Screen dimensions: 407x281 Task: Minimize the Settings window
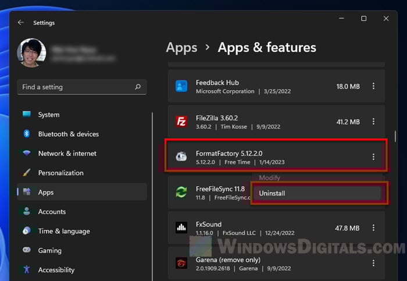coord(341,19)
